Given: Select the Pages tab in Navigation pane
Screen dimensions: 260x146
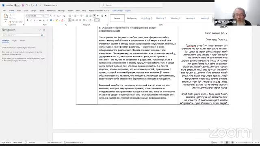Looking at the screenshot, I should click(15, 41).
